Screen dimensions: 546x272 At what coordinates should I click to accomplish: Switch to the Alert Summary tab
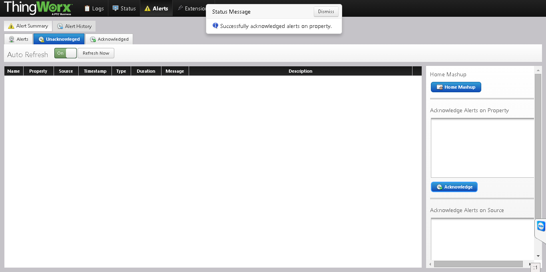click(28, 26)
